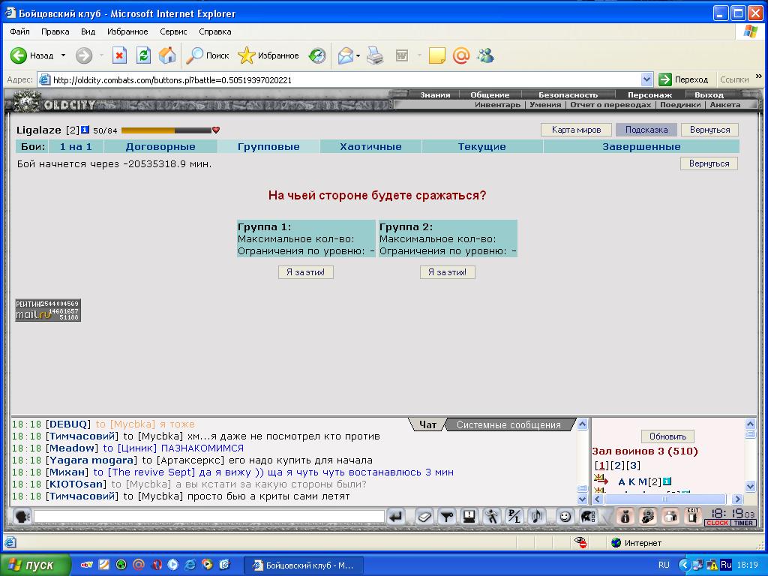Go to the home page via the house icon

pos(167,55)
